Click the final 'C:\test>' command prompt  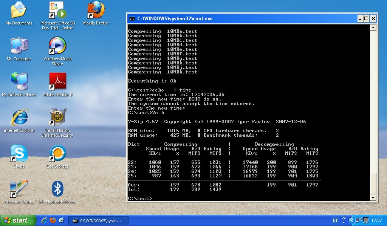coord(140,199)
